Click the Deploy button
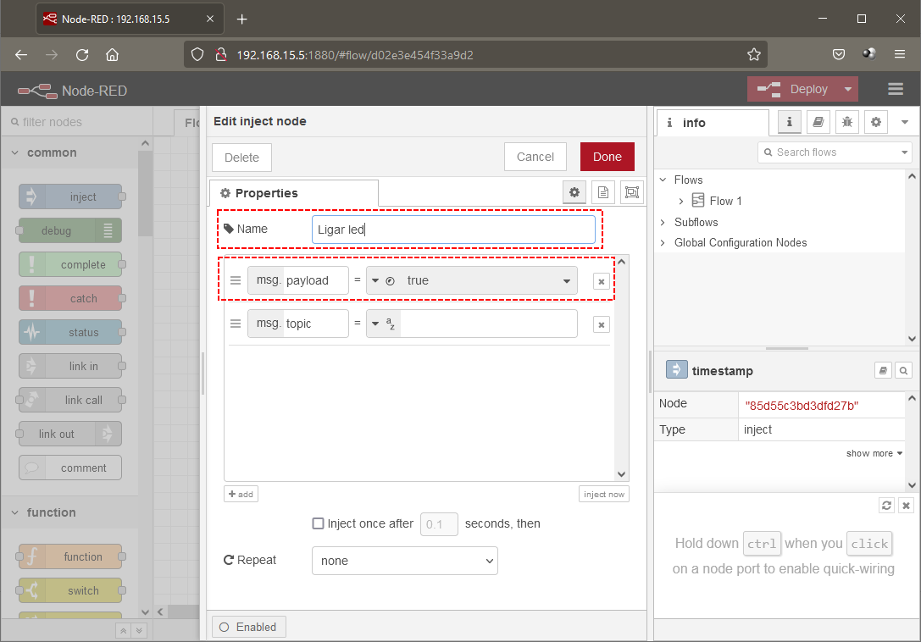The height and width of the screenshot is (642, 921). [x=792, y=89]
